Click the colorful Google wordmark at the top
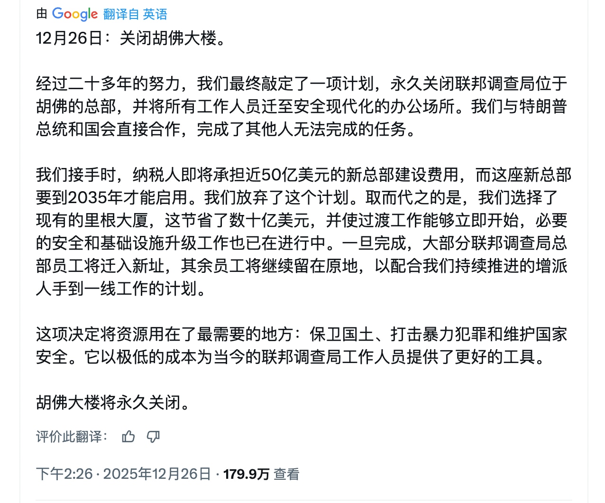The height and width of the screenshot is (503, 605). pyautogui.click(x=75, y=14)
